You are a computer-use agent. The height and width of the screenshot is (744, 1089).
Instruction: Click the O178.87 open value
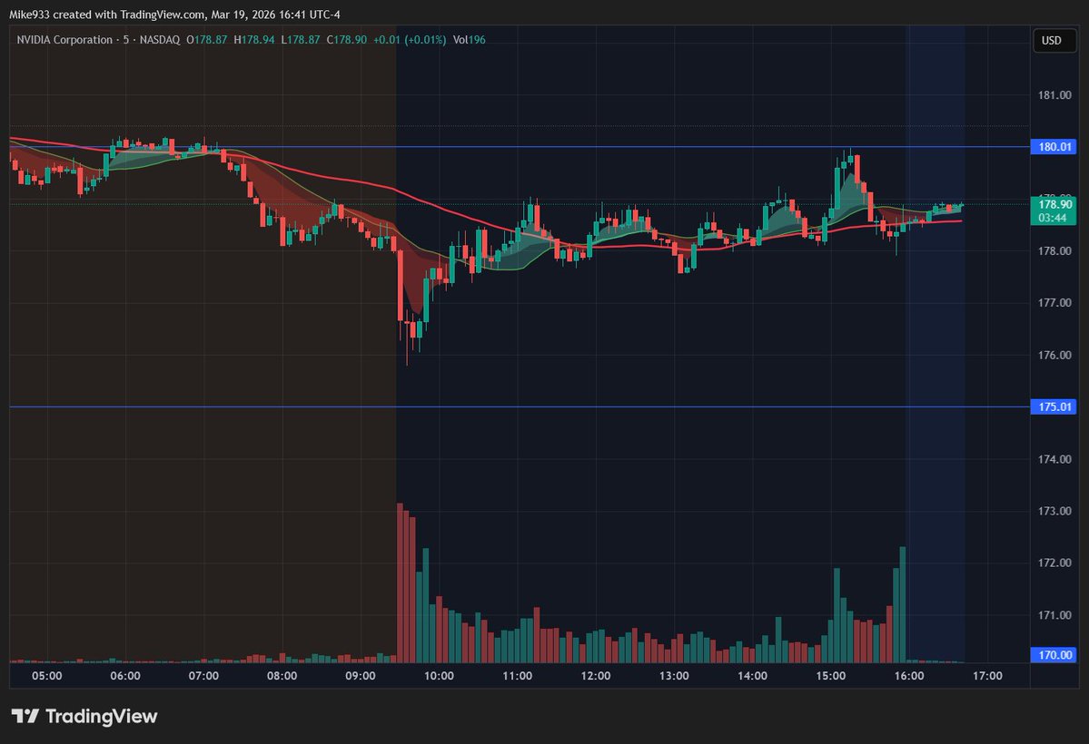207,40
